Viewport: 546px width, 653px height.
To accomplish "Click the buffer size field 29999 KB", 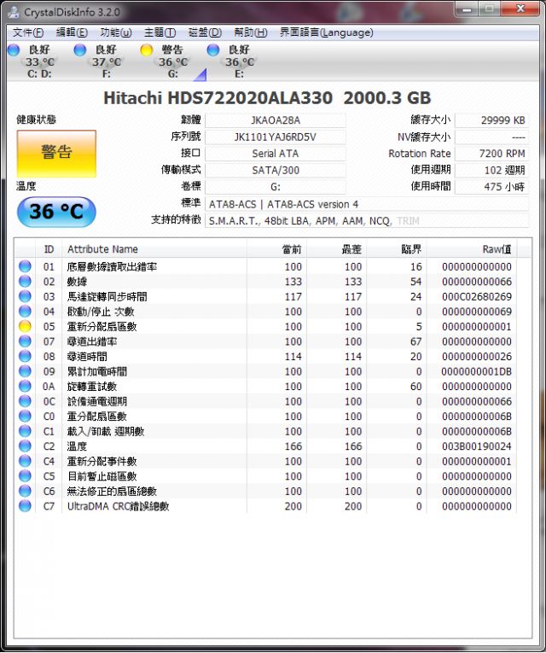I will [492, 120].
